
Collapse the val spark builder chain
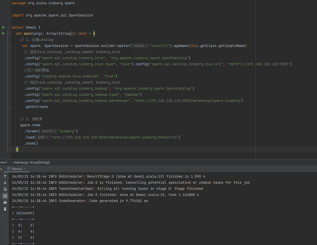[x=10, y=46]
